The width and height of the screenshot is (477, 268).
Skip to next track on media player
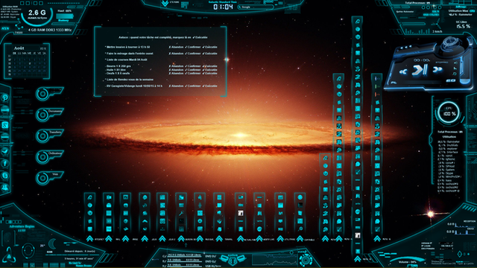[x=437, y=70]
